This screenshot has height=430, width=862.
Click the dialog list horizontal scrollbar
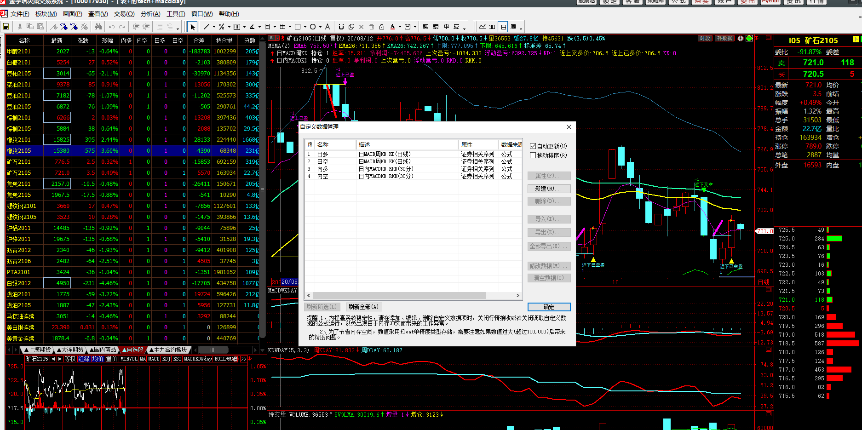point(399,295)
